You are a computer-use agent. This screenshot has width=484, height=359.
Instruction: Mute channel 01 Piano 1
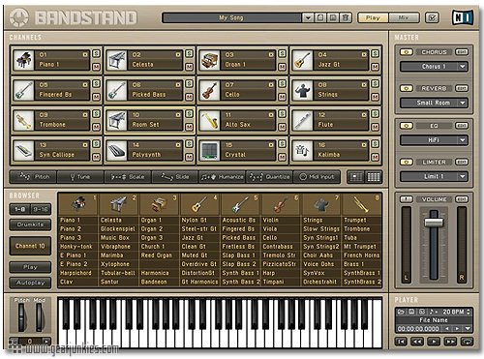[x=96, y=67]
